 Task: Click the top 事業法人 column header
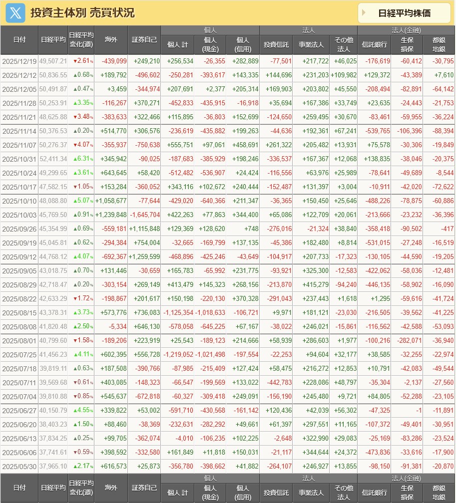coord(311,45)
